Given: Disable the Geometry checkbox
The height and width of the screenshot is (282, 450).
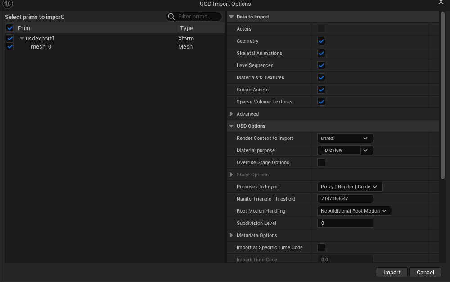Looking at the screenshot, I should [x=321, y=41].
